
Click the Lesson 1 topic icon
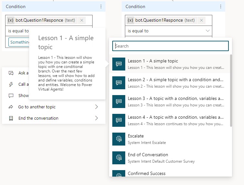(x=119, y=64)
